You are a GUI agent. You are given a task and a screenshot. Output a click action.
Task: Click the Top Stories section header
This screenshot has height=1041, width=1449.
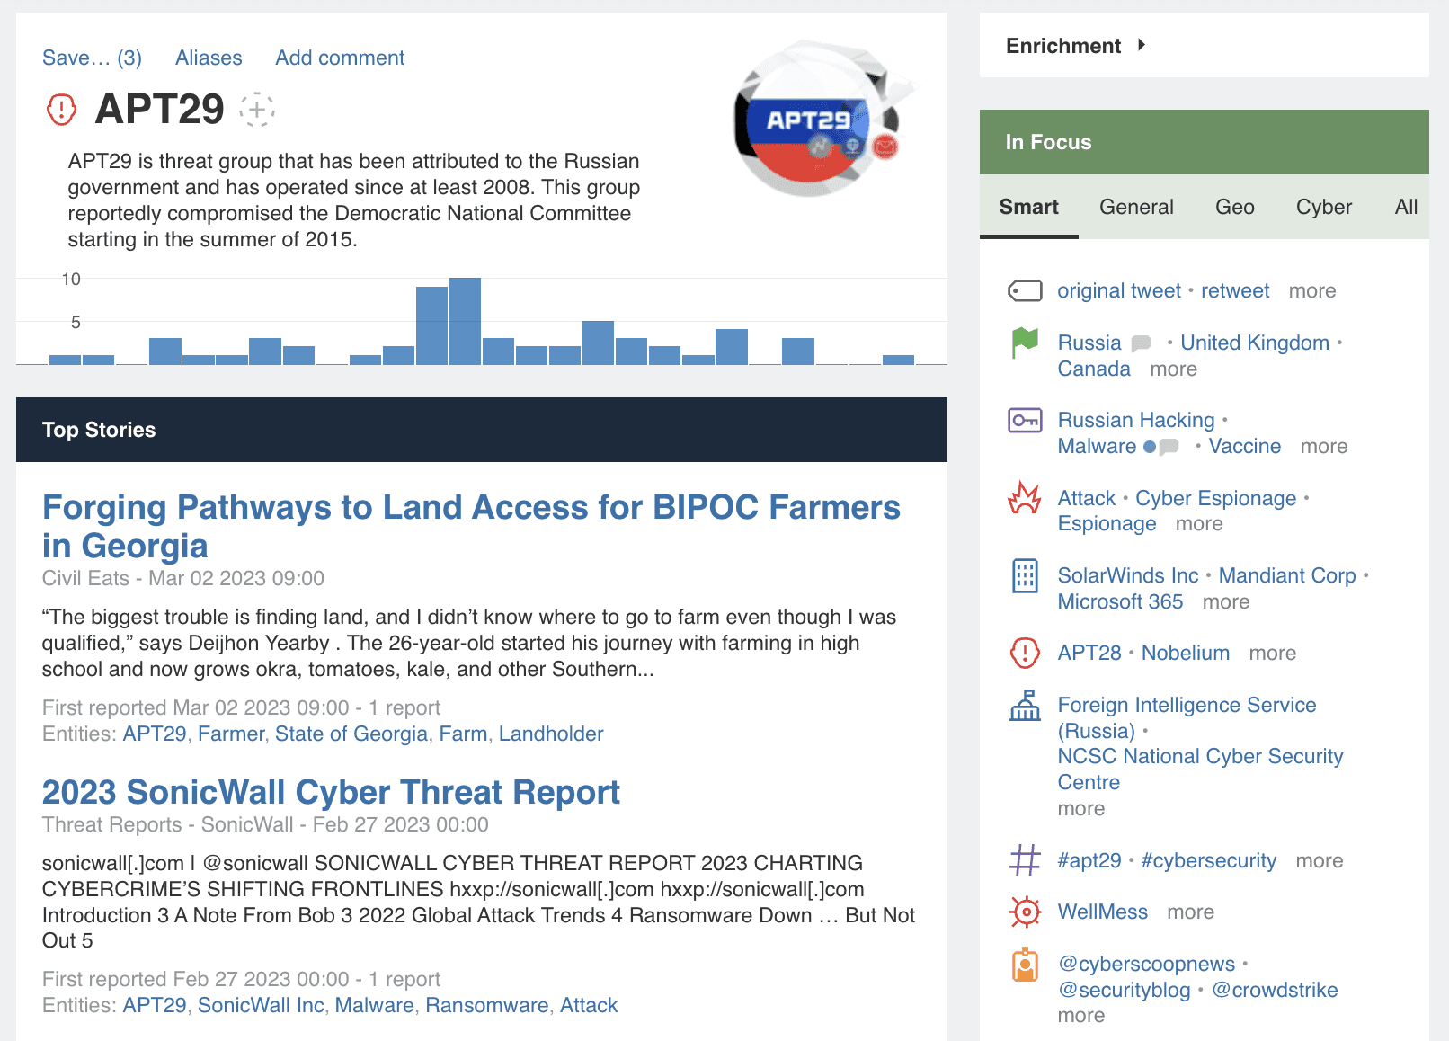tap(482, 430)
